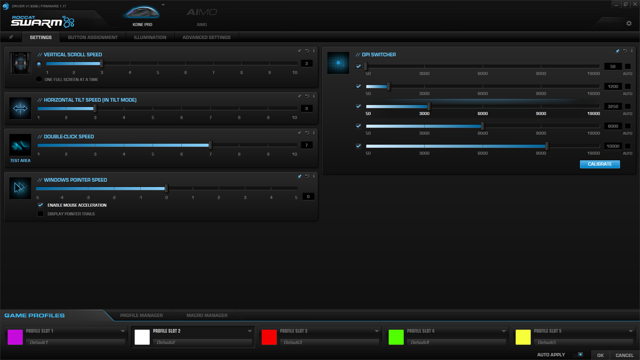Show info for Double-Click Speed
The width and height of the screenshot is (640, 360).
[x=314, y=133]
